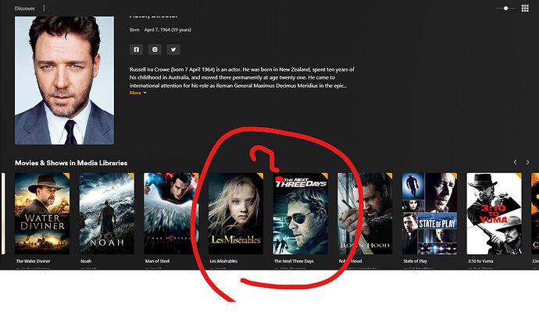Open Russell Crowe's Facebook page icon

137,49
